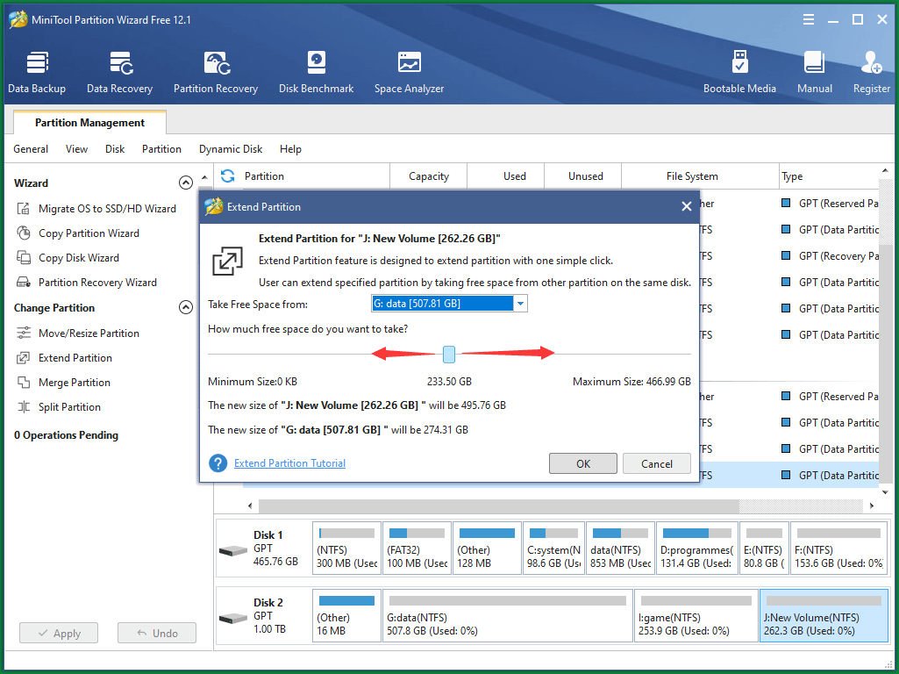Select the 300 MB NTFS partition block

(346, 548)
